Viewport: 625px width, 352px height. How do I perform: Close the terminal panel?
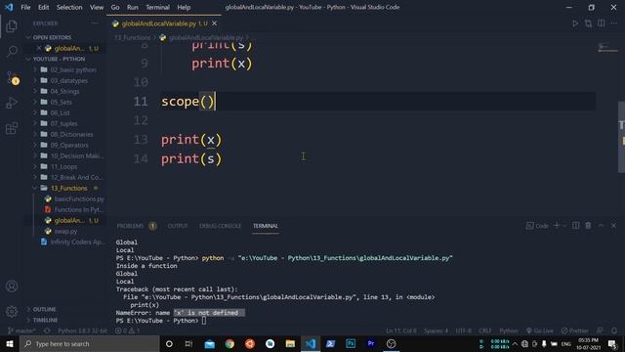[613, 226]
